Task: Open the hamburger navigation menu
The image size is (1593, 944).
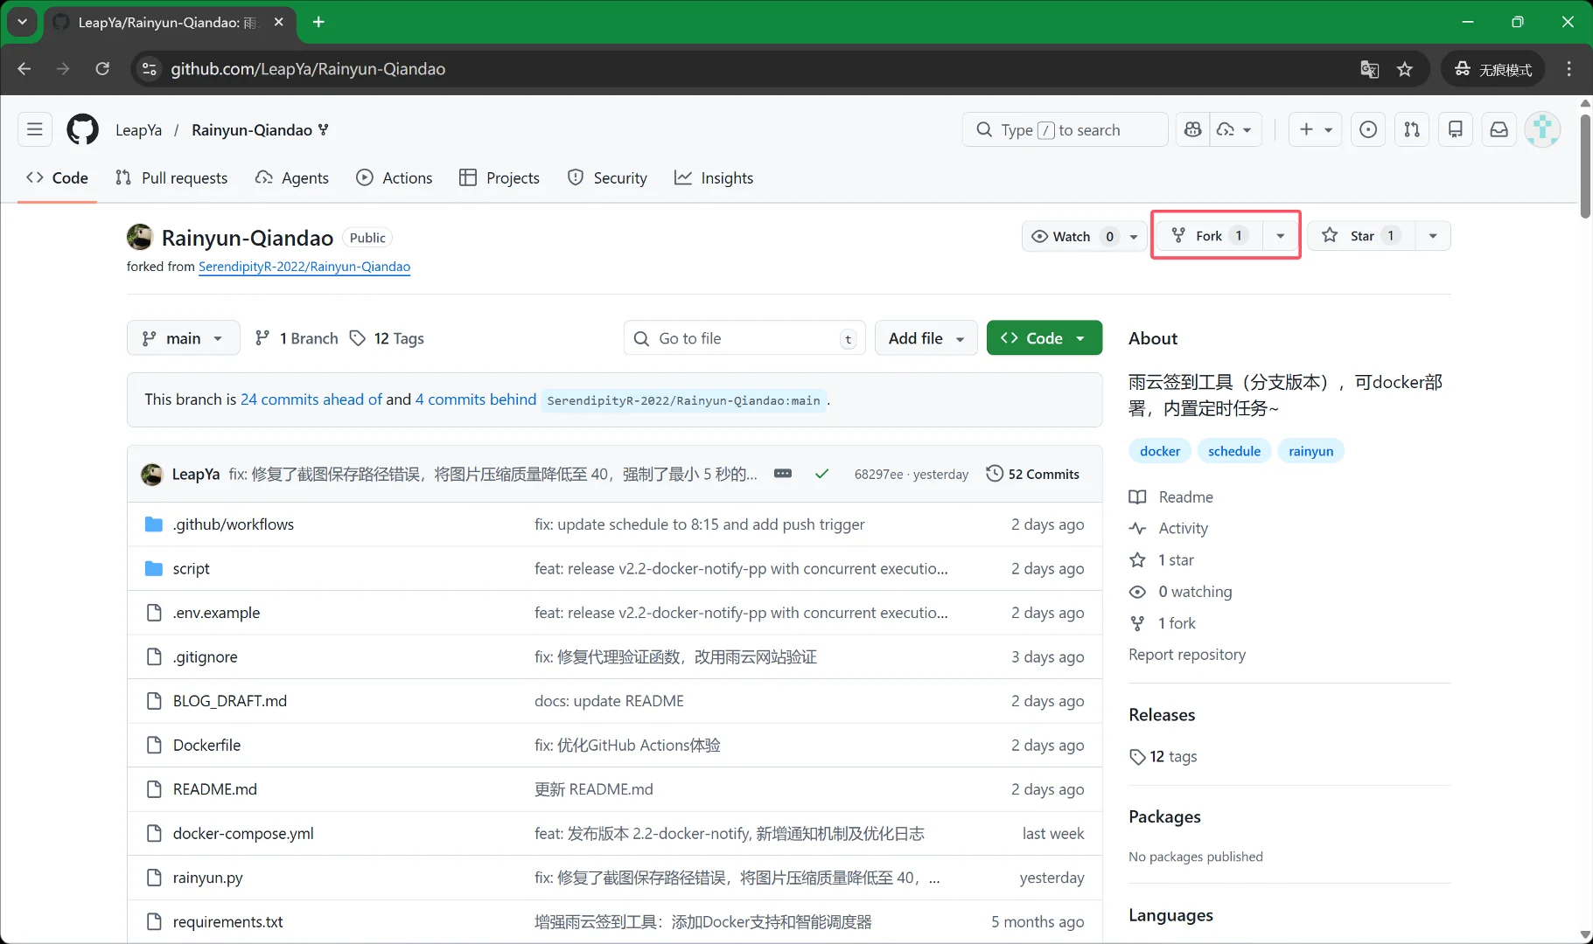Action: point(35,129)
